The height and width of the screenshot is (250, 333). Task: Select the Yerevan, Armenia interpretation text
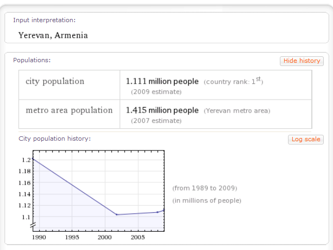[x=53, y=36]
